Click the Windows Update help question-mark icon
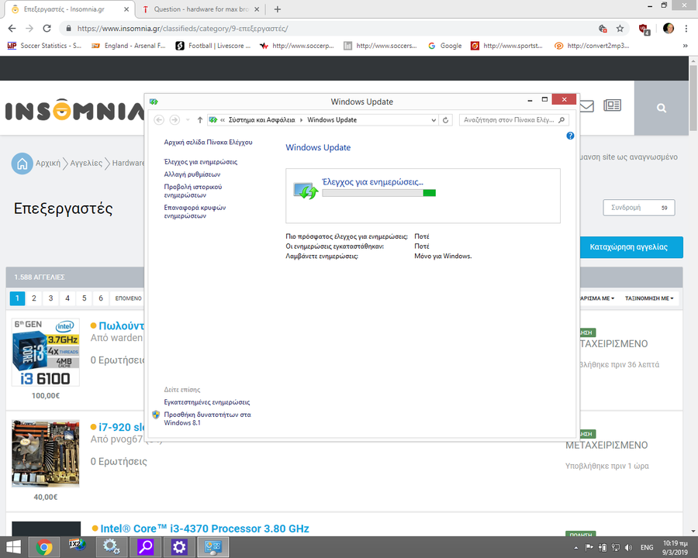This screenshot has width=698, height=558. 570,136
